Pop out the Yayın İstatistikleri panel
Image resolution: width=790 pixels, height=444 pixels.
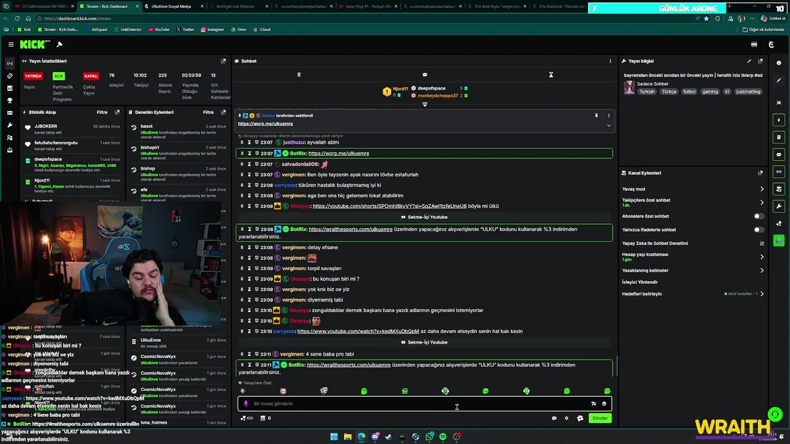point(223,61)
